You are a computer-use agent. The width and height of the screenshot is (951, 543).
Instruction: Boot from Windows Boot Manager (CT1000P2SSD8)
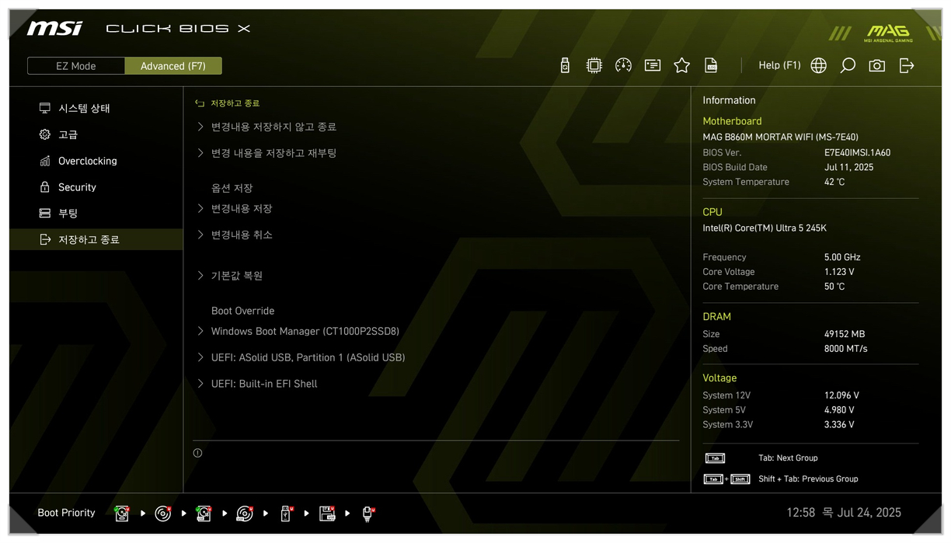(305, 332)
